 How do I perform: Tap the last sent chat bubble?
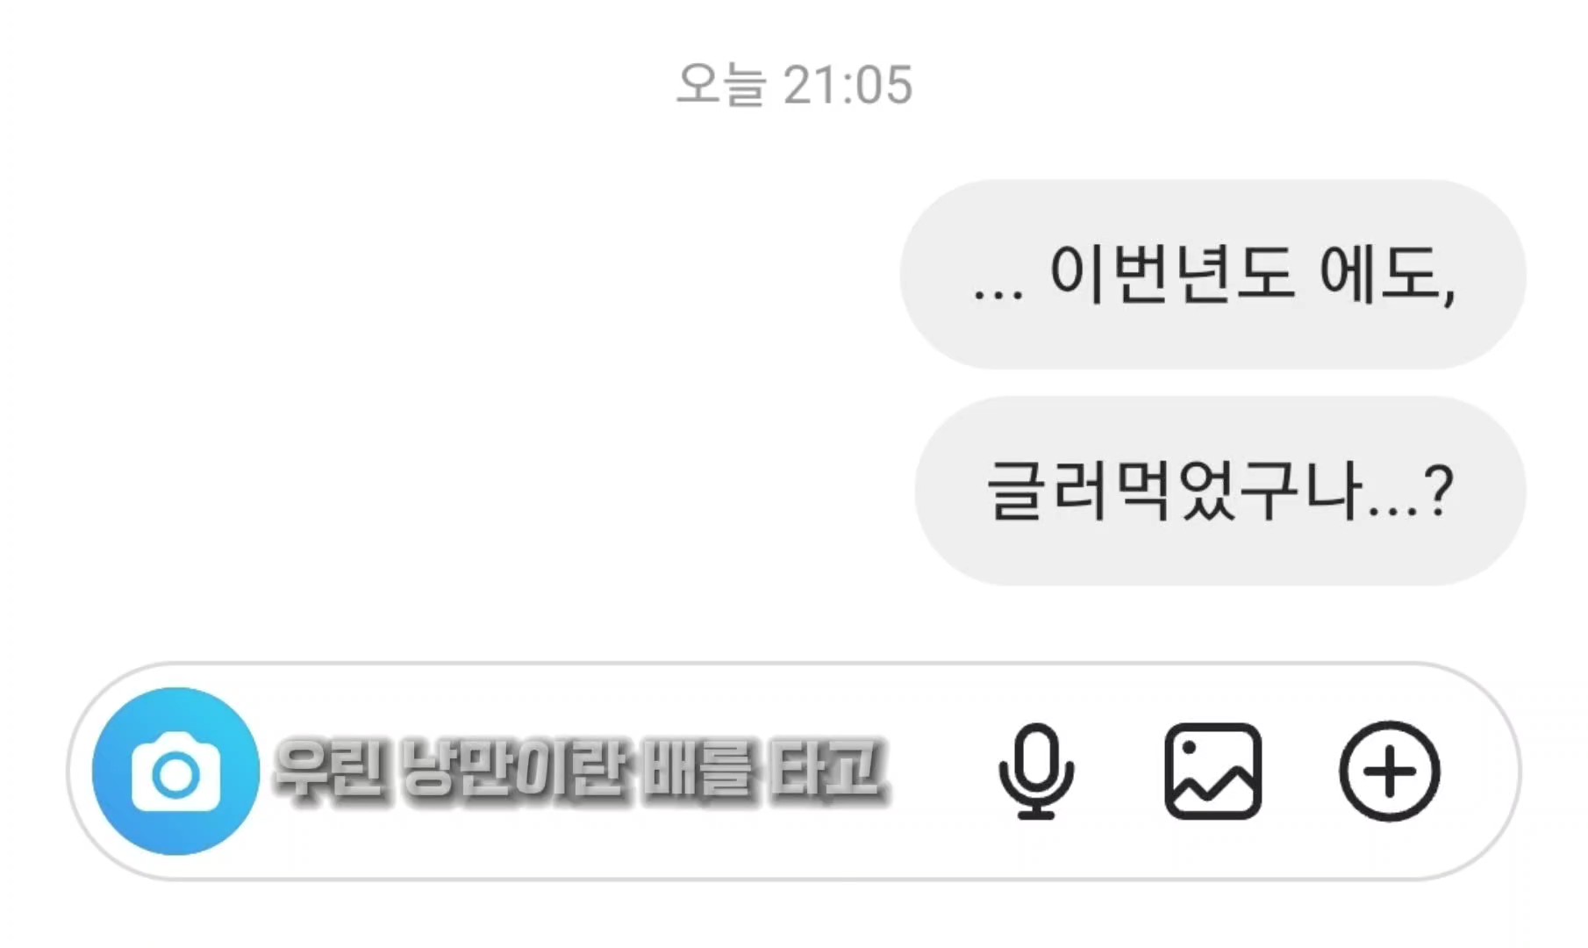pyautogui.click(x=1220, y=491)
